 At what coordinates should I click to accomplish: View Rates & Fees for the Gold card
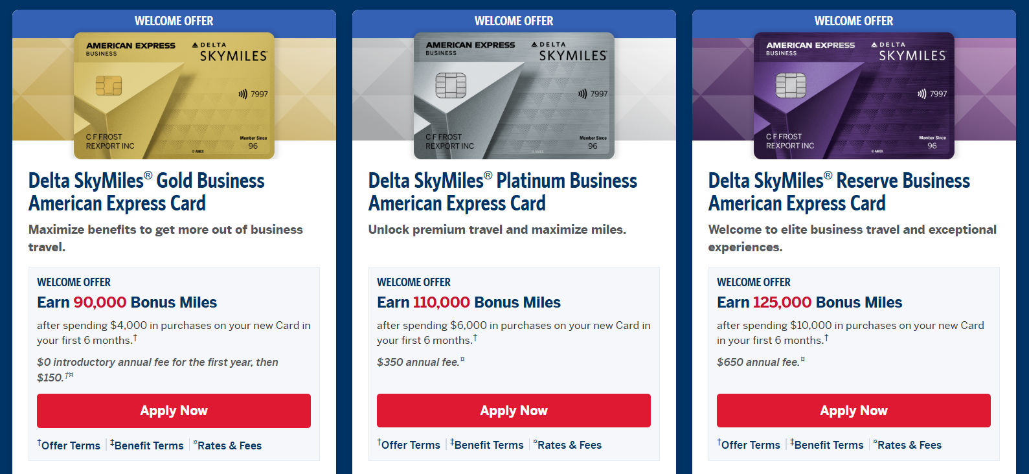(229, 446)
